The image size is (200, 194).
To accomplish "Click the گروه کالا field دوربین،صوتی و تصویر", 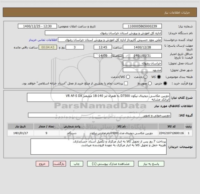I will 99,115.
